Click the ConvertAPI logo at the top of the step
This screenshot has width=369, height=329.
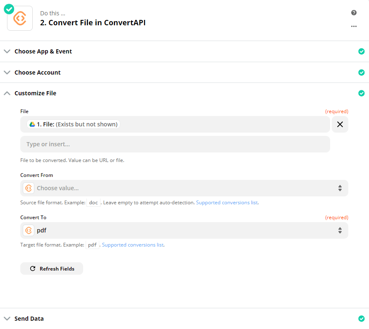coord(19,18)
